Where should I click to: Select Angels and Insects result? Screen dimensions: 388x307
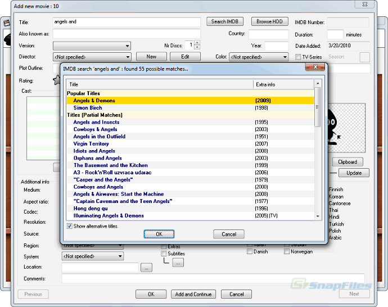coord(190,122)
